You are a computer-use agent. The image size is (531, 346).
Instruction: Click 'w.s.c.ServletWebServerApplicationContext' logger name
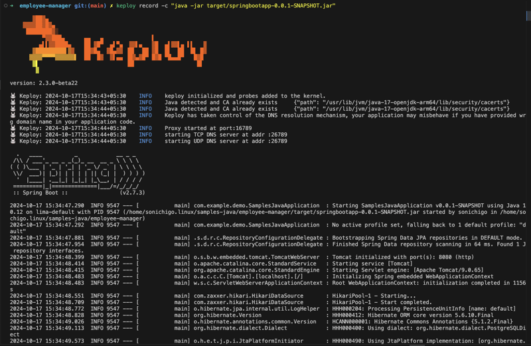(258, 283)
